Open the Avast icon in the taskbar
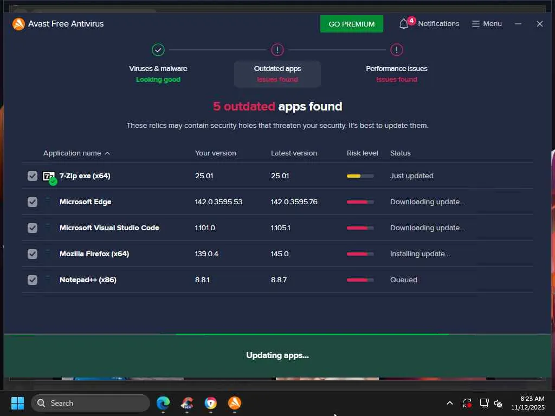The height and width of the screenshot is (416, 555). [234, 403]
